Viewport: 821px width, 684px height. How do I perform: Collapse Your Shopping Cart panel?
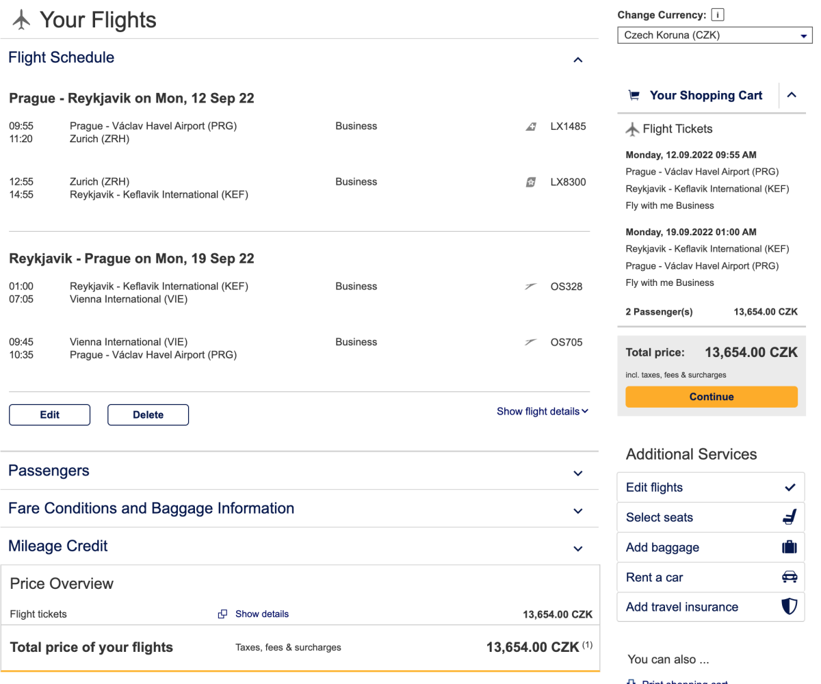click(792, 95)
